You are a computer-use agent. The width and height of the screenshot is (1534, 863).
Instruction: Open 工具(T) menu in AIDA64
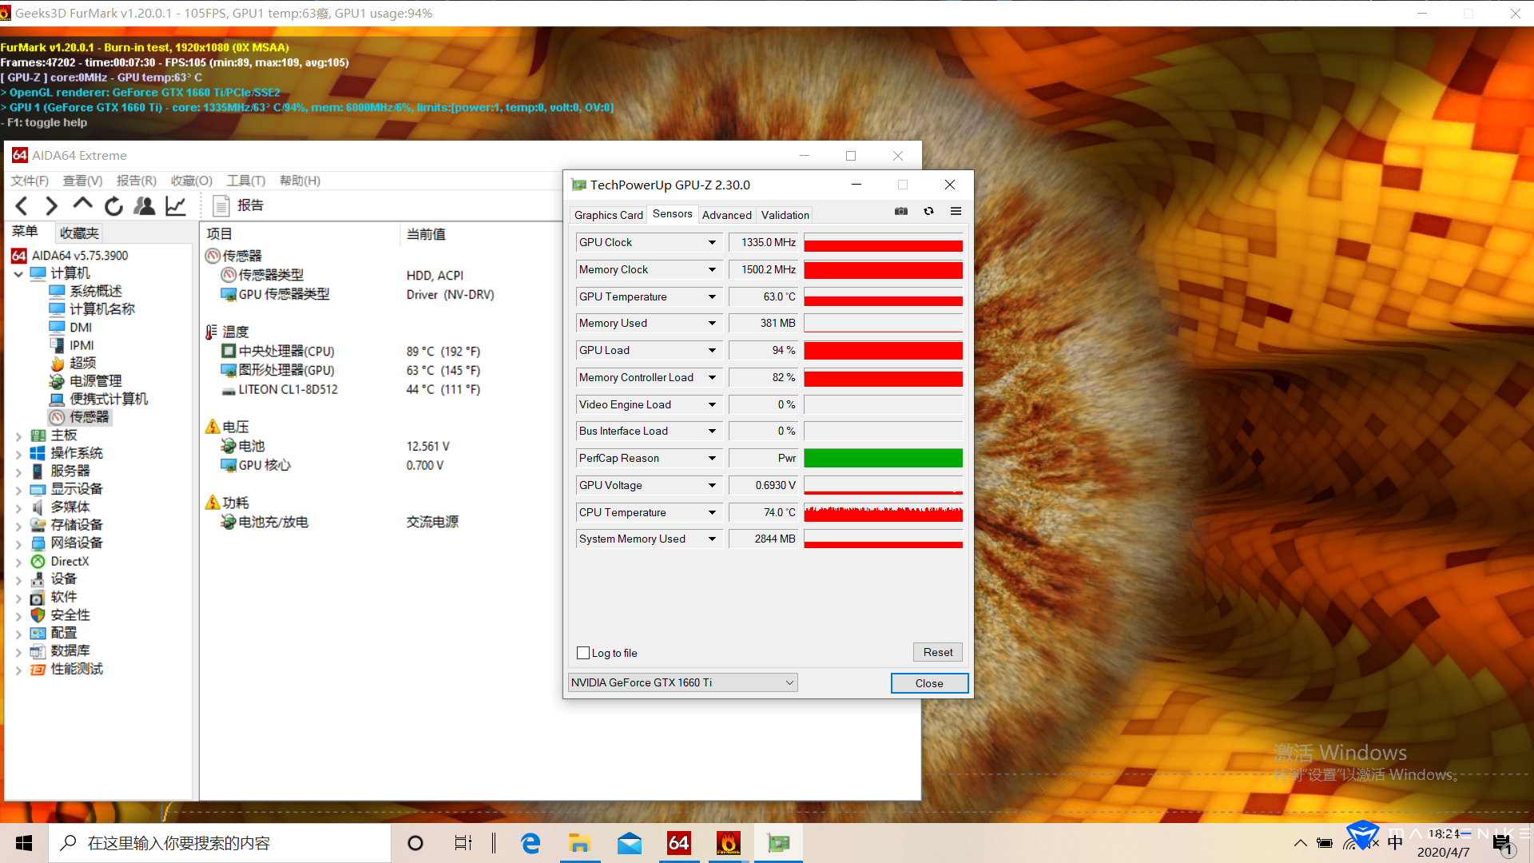246,181
